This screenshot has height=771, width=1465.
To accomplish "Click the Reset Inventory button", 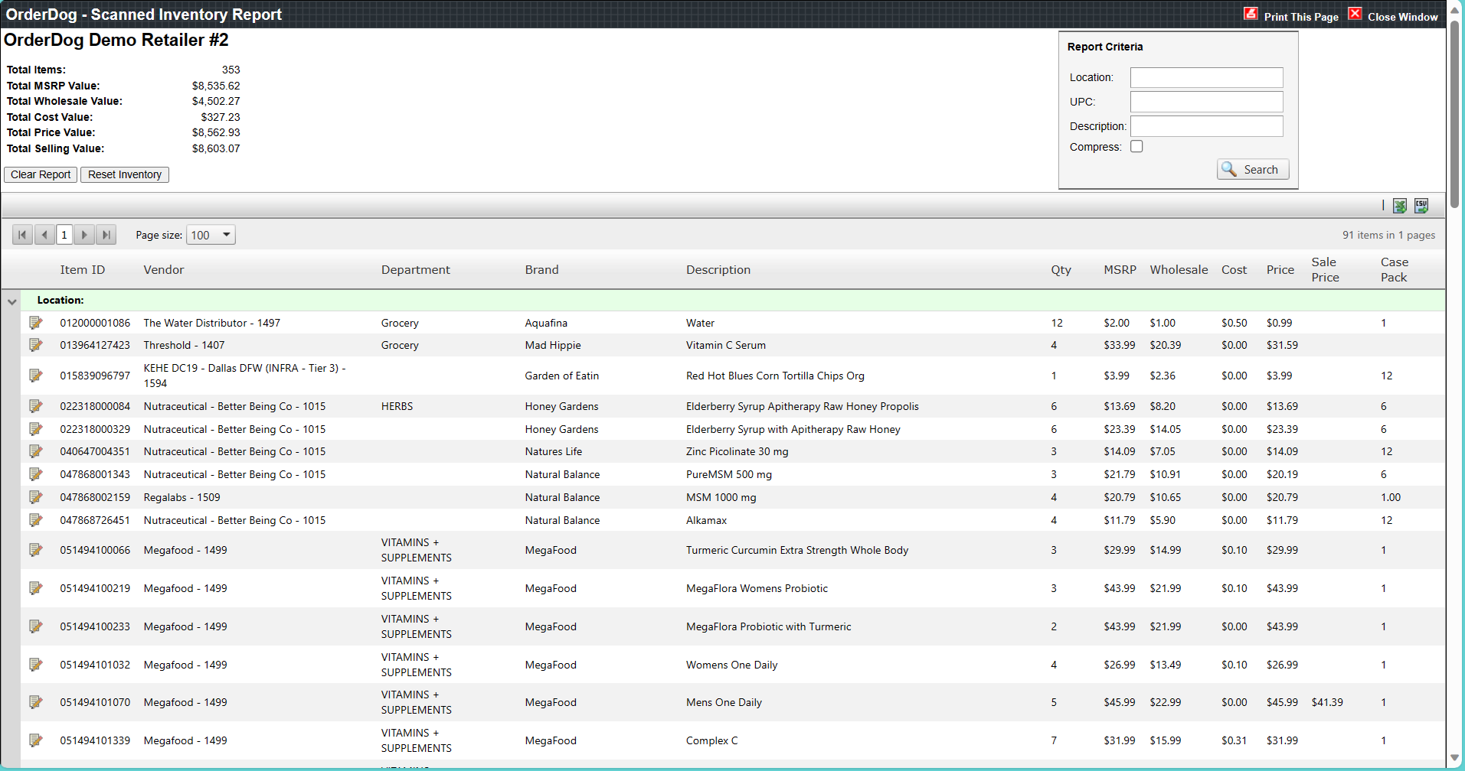I will [x=125, y=174].
